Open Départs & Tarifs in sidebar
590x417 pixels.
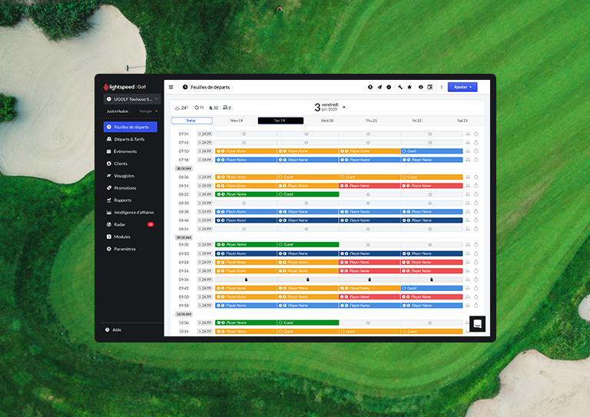129,139
